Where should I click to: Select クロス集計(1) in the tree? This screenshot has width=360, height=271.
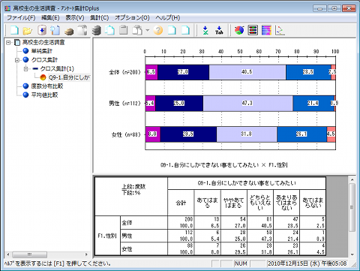tap(57, 68)
